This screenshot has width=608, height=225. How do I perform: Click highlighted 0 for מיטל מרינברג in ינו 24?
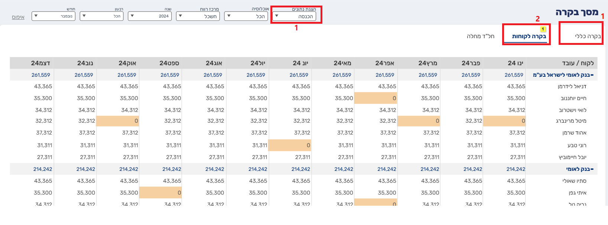pos(504,121)
